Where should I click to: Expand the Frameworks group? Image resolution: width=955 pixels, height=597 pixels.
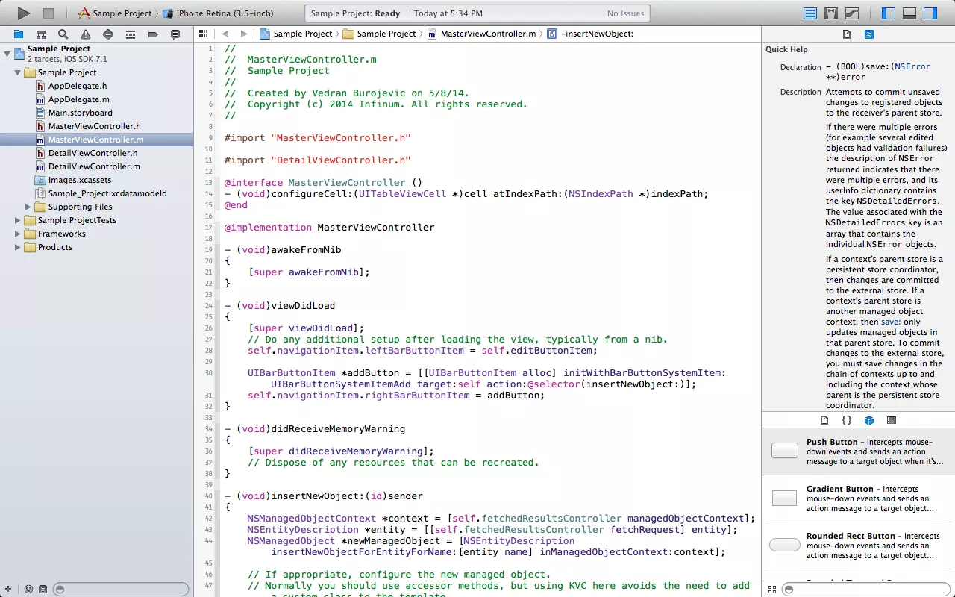(18, 234)
